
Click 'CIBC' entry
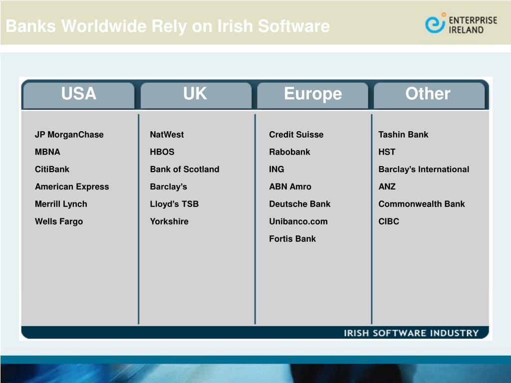389,221
